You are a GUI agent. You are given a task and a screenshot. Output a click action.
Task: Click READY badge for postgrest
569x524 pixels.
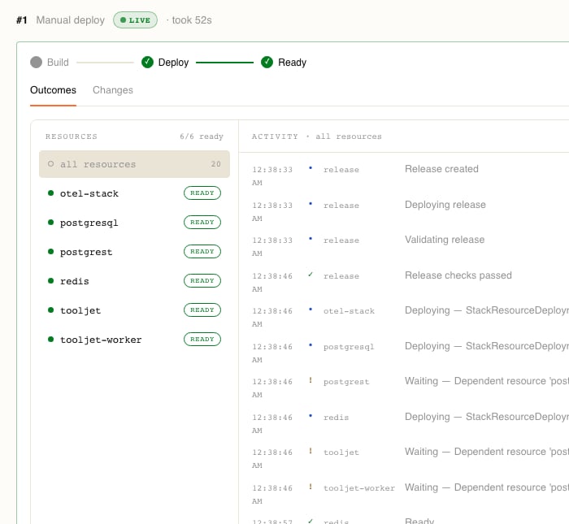click(x=202, y=252)
